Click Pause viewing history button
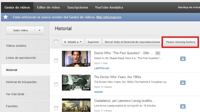The width and height of the screenshot is (200, 112). point(181,42)
